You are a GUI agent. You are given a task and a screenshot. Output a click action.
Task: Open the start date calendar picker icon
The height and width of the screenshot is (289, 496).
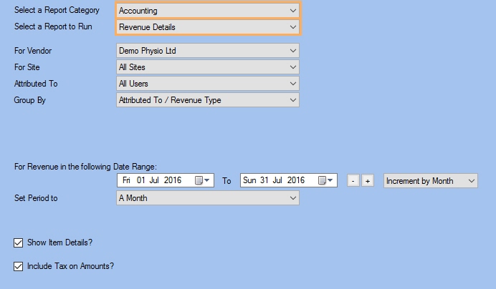[x=202, y=180]
